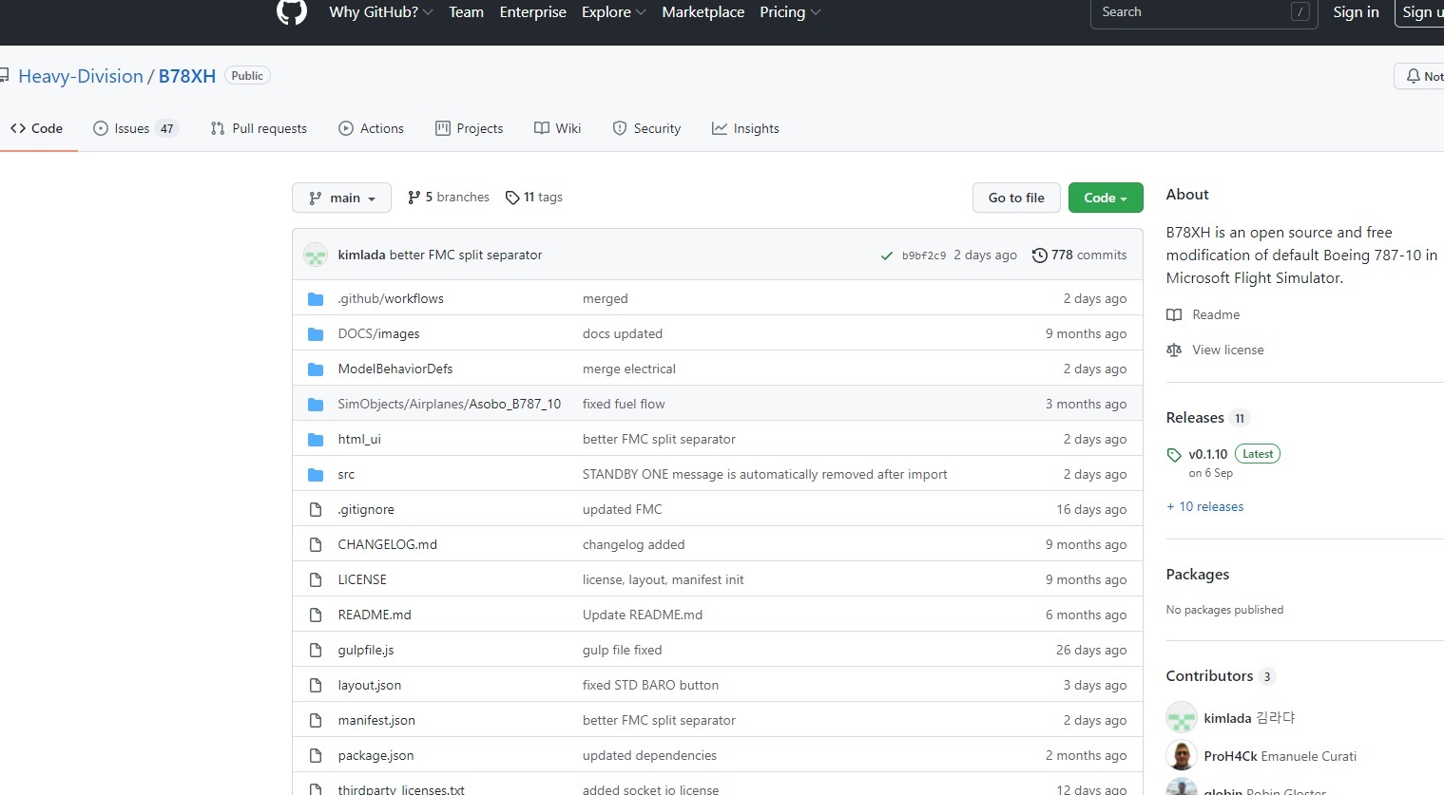Open the Marketplace navigation link

click(x=703, y=12)
